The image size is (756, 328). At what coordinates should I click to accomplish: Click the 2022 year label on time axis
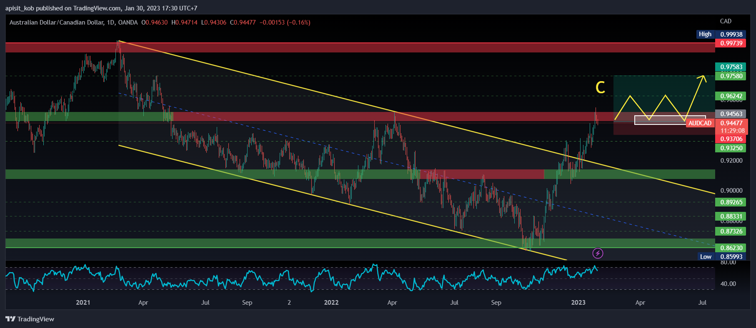(331, 303)
